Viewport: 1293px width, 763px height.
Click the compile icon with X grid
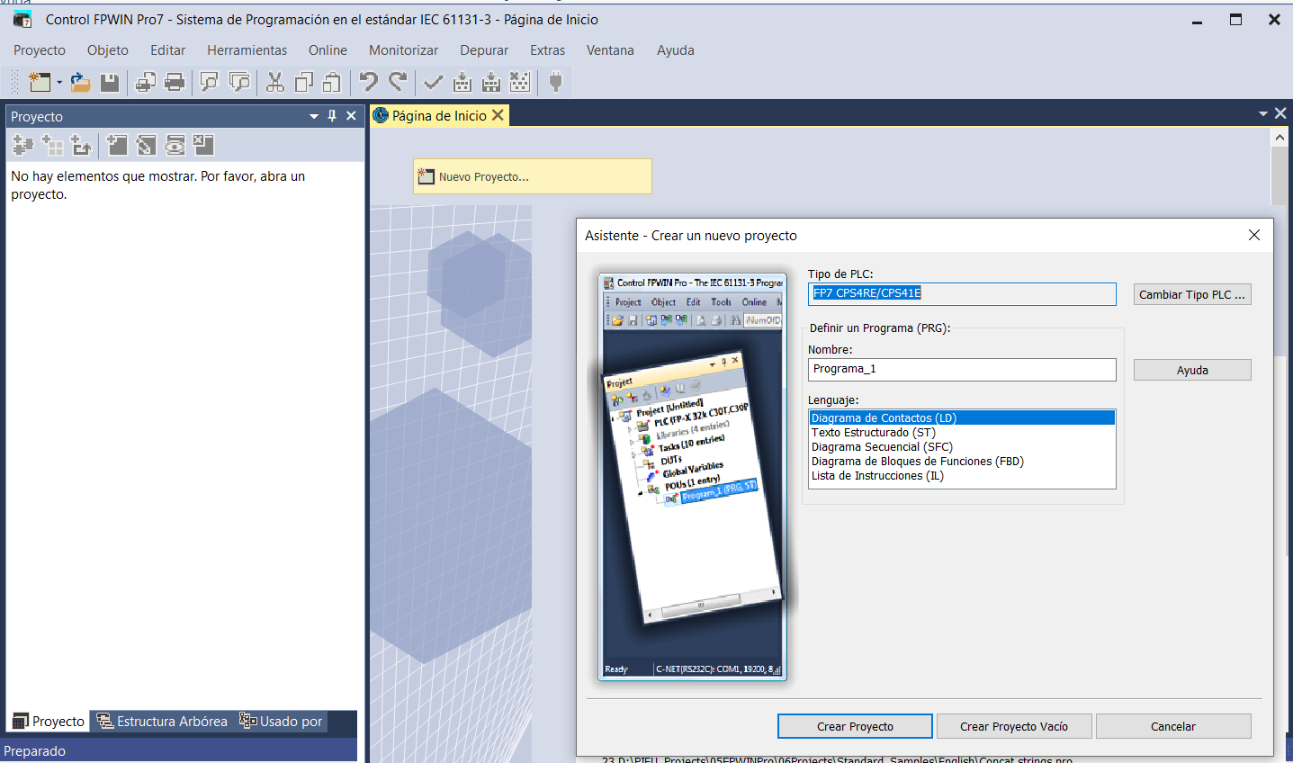(520, 83)
